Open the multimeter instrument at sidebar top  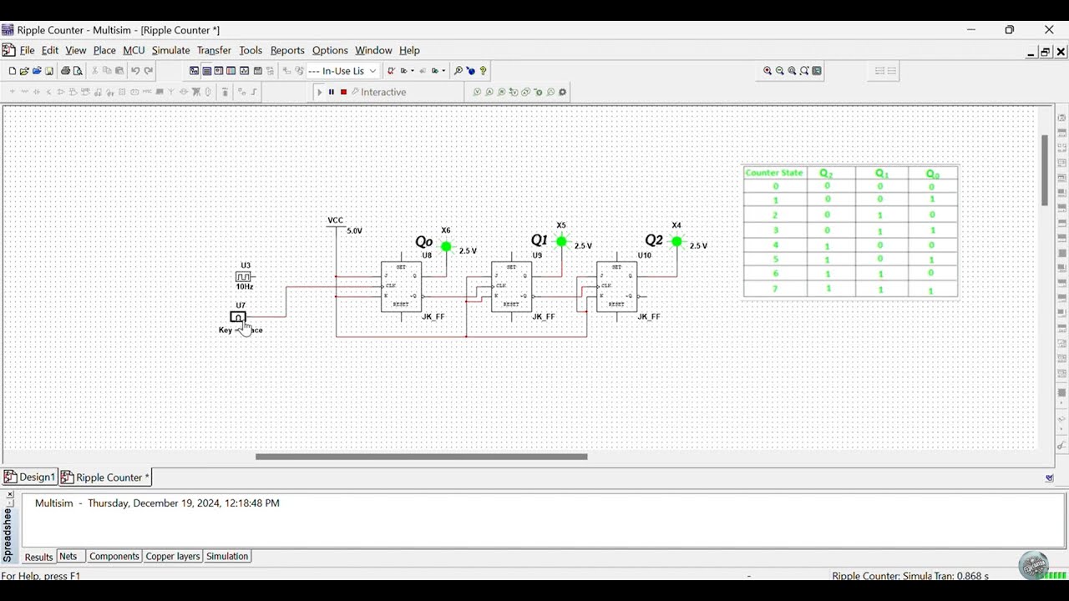coord(1062,118)
